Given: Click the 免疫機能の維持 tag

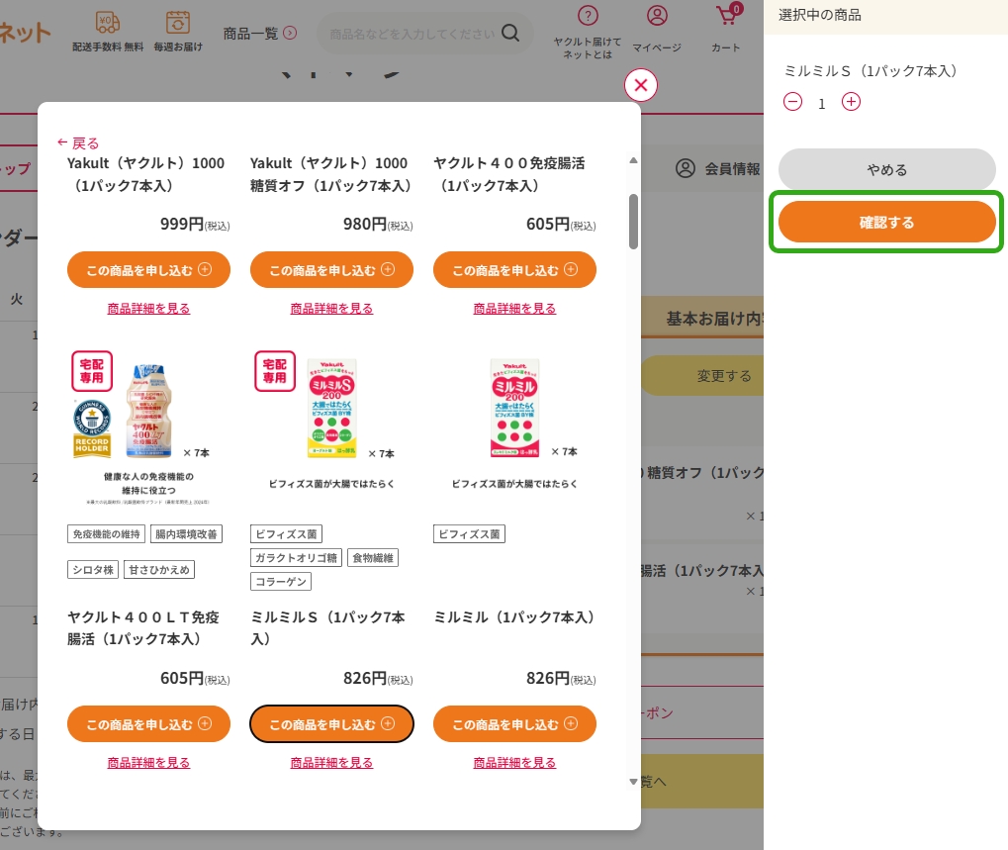Looking at the screenshot, I should click(x=106, y=534).
